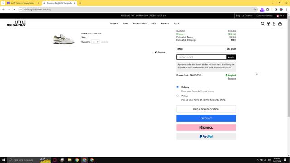
Task: Open Opera browser from the taskbar
Action: click(55, 160)
